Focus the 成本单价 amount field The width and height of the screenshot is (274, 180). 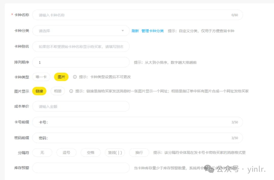(81, 106)
